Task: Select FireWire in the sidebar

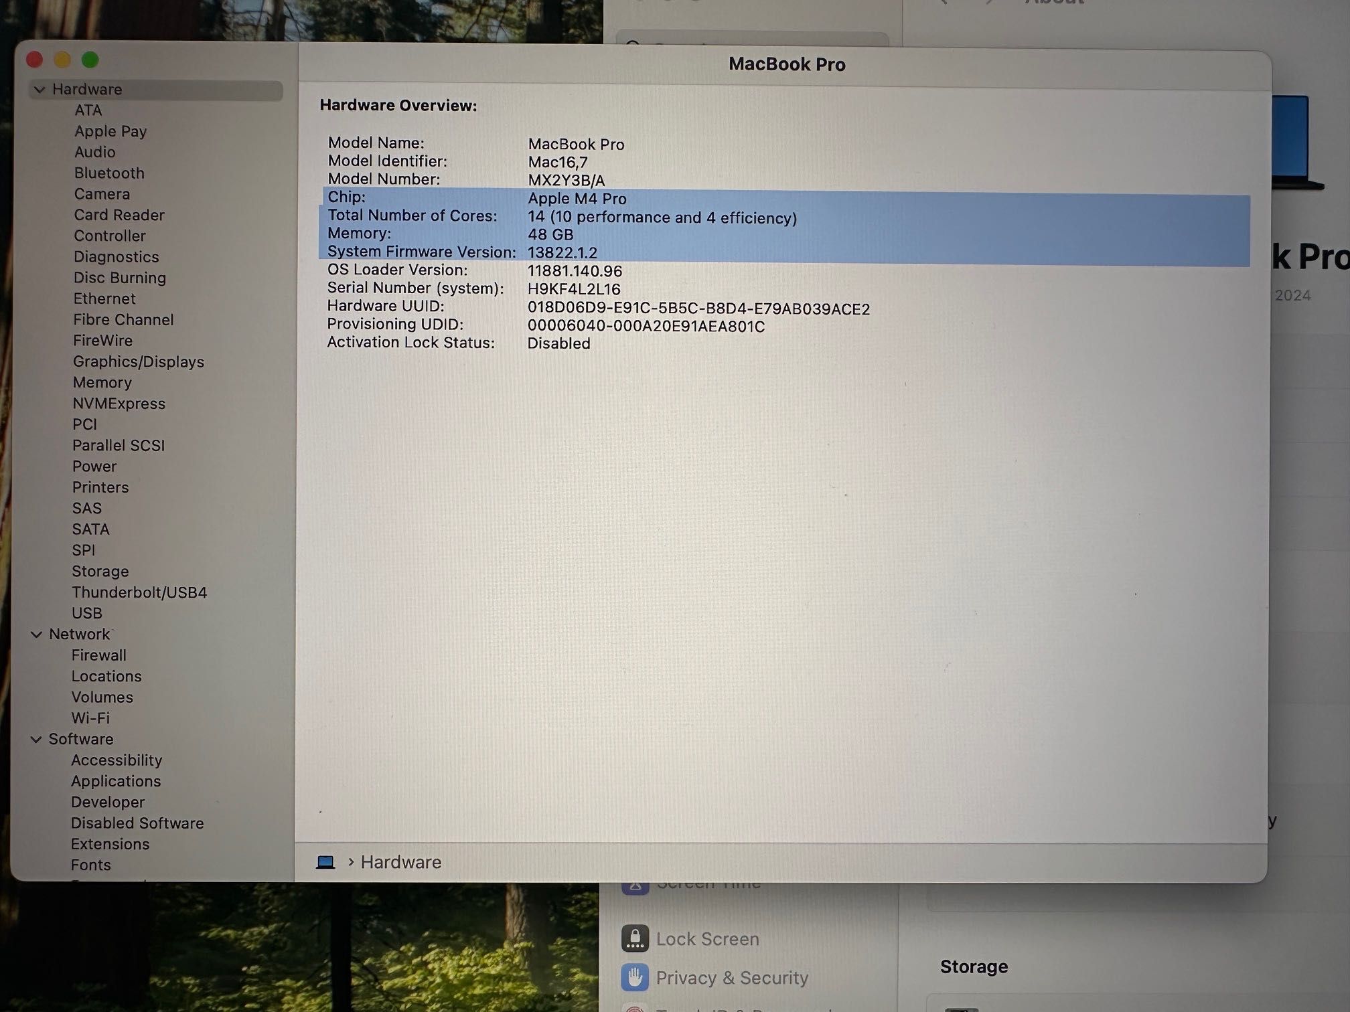Action: pyautogui.click(x=102, y=341)
